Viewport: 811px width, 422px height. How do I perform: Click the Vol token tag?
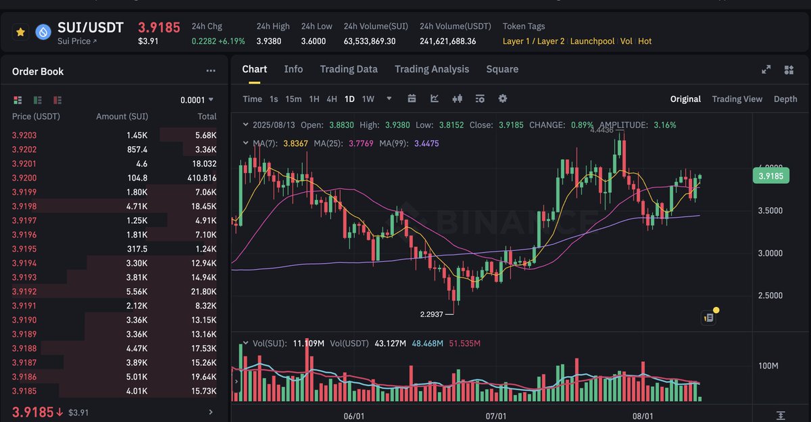[x=626, y=41]
